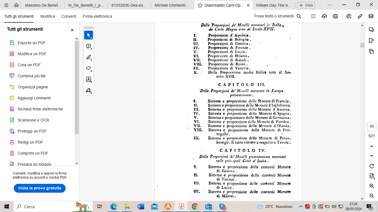Viewport: 378px width, 212px height.
Task: Close the Tutti gli strumenti panel
Action: (72, 30)
